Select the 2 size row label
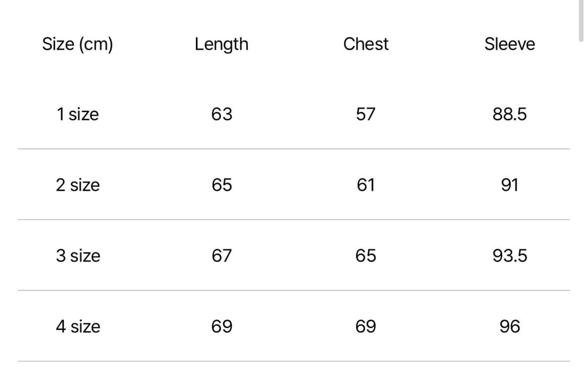The width and height of the screenshot is (588, 375). [x=77, y=185]
